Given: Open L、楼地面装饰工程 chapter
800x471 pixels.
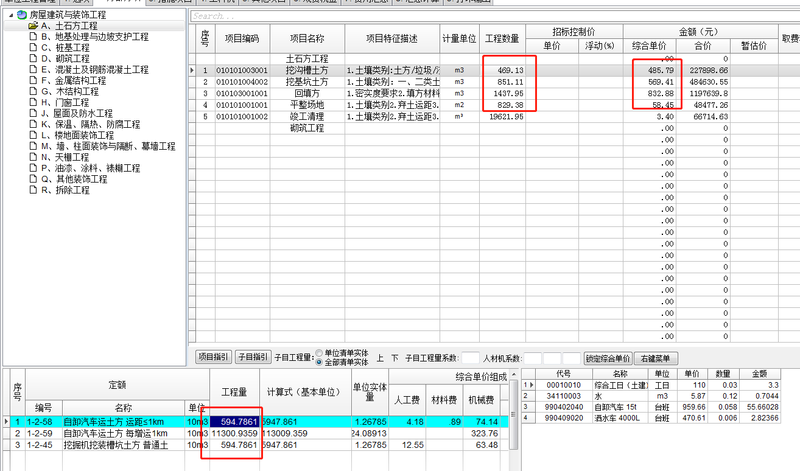Looking at the screenshot, I should (77, 135).
